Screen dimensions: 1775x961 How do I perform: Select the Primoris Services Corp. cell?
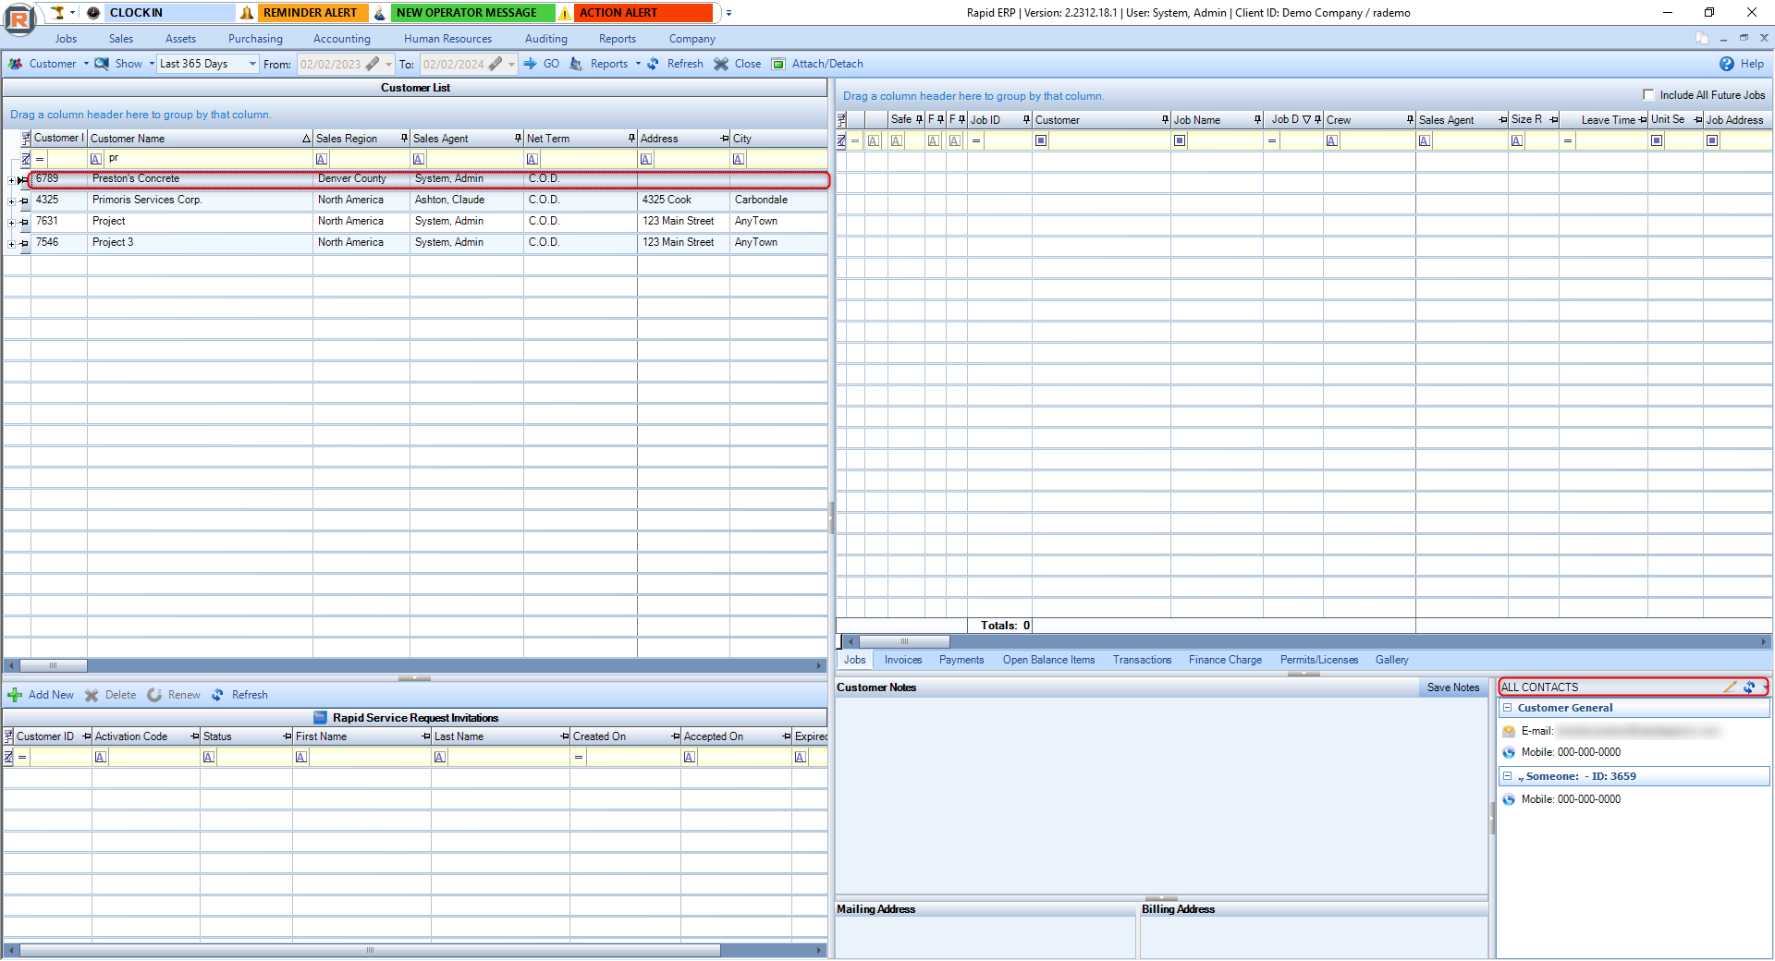click(x=200, y=200)
